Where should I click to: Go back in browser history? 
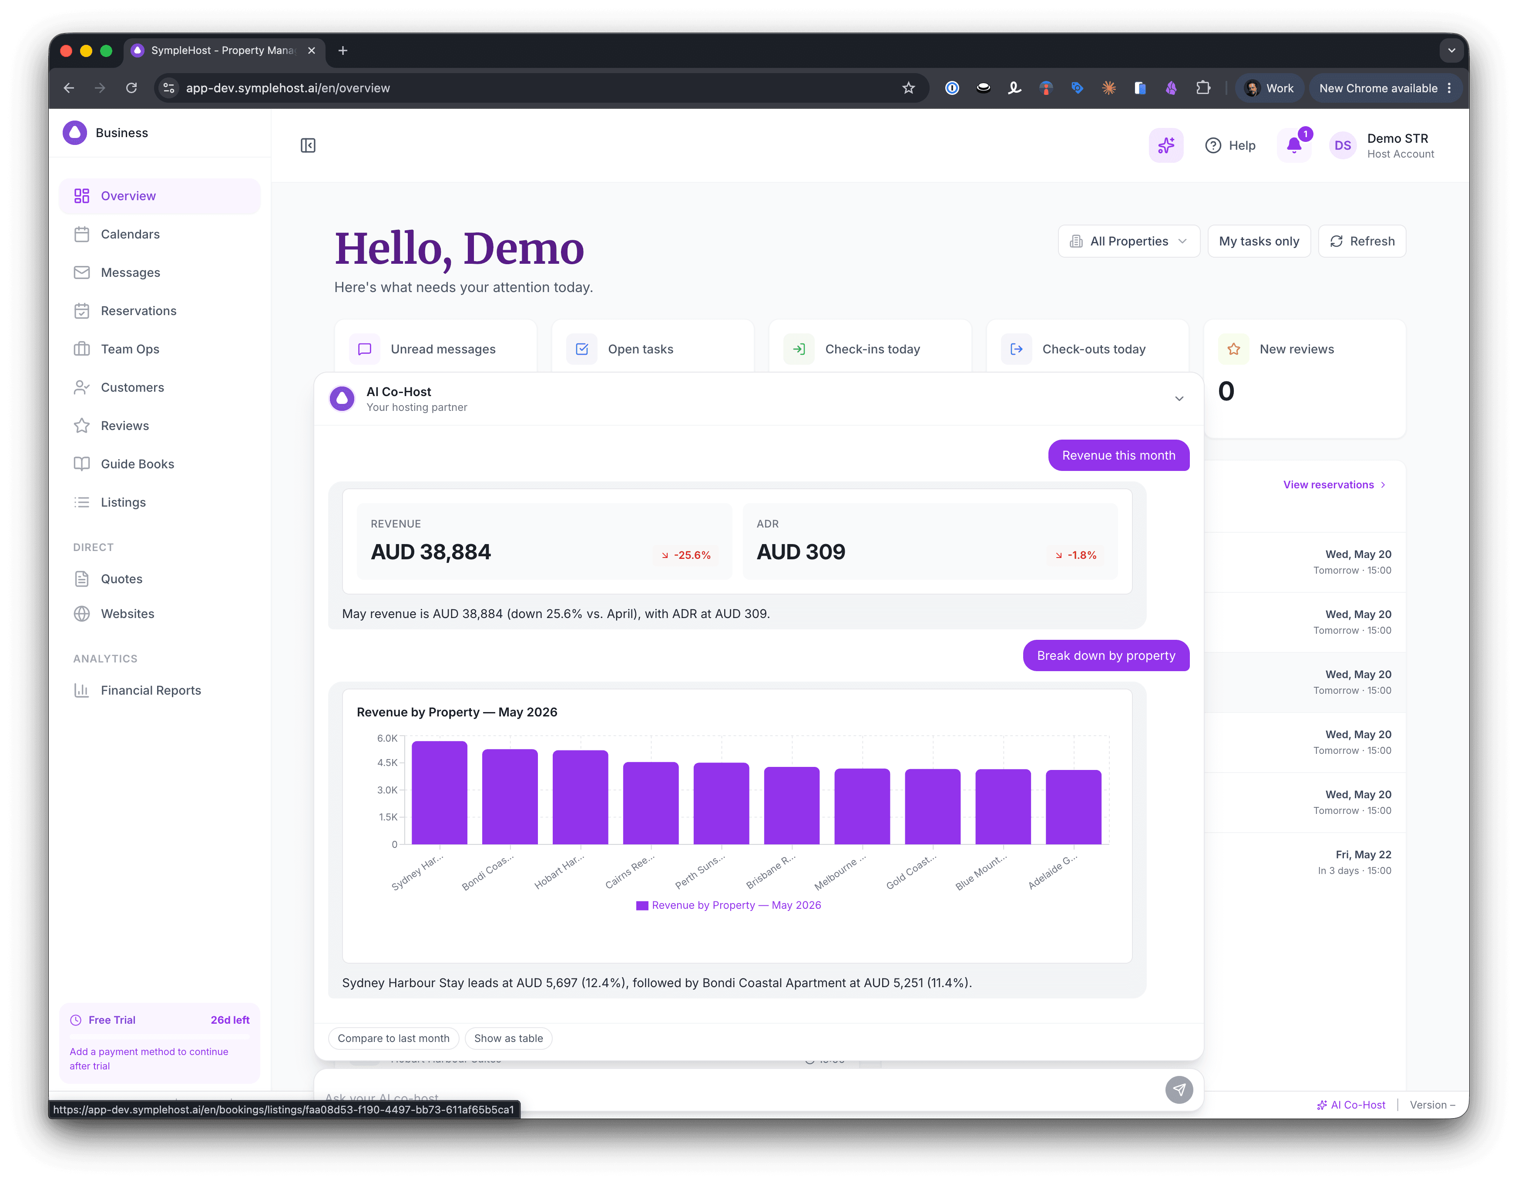pyautogui.click(x=69, y=88)
